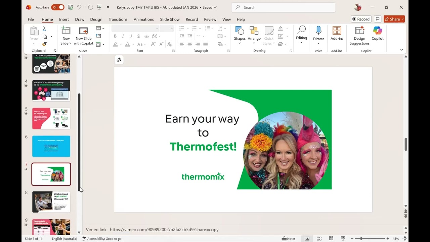Viewport: 430px width, 242px height.
Task: Switch to Slide Sorter view icon
Action: tap(319, 239)
